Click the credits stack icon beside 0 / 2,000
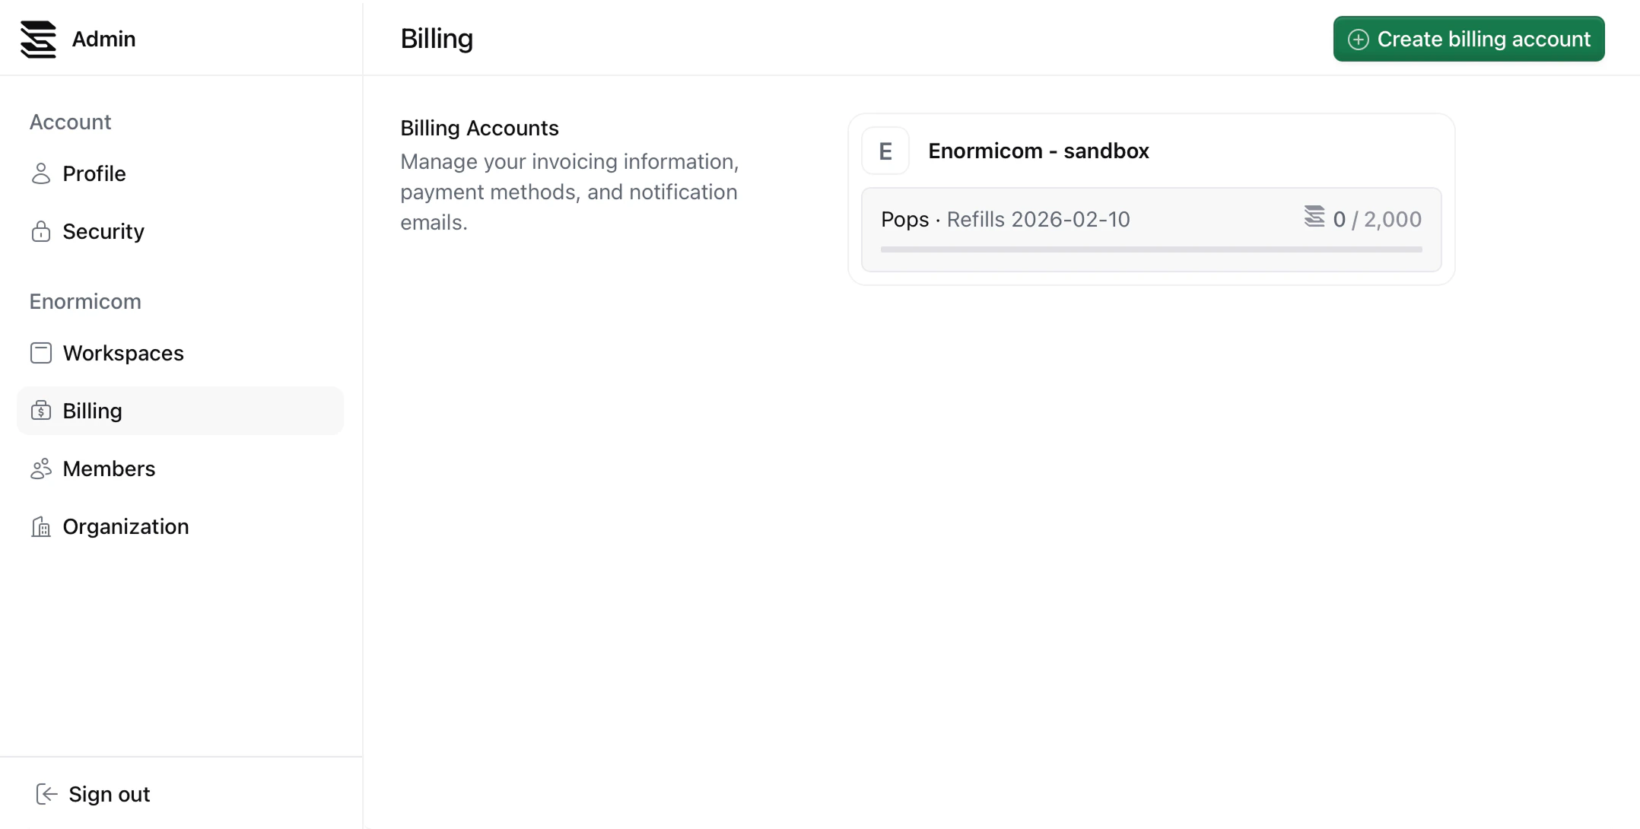 coord(1314,217)
